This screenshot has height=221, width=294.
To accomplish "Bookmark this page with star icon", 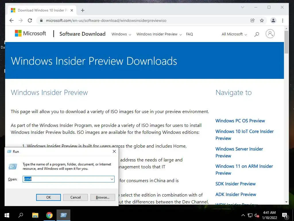I will pos(262,20).
